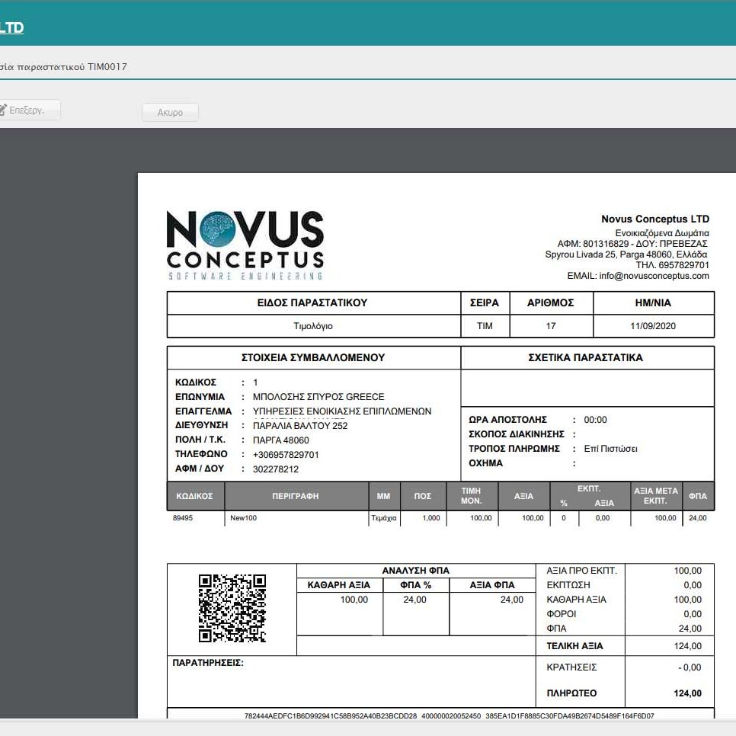The width and height of the screenshot is (736, 736).
Task: Click the ΠΑΡΑΤΗΡΗΣΕΙΣ remarks box
Action: tap(350, 680)
